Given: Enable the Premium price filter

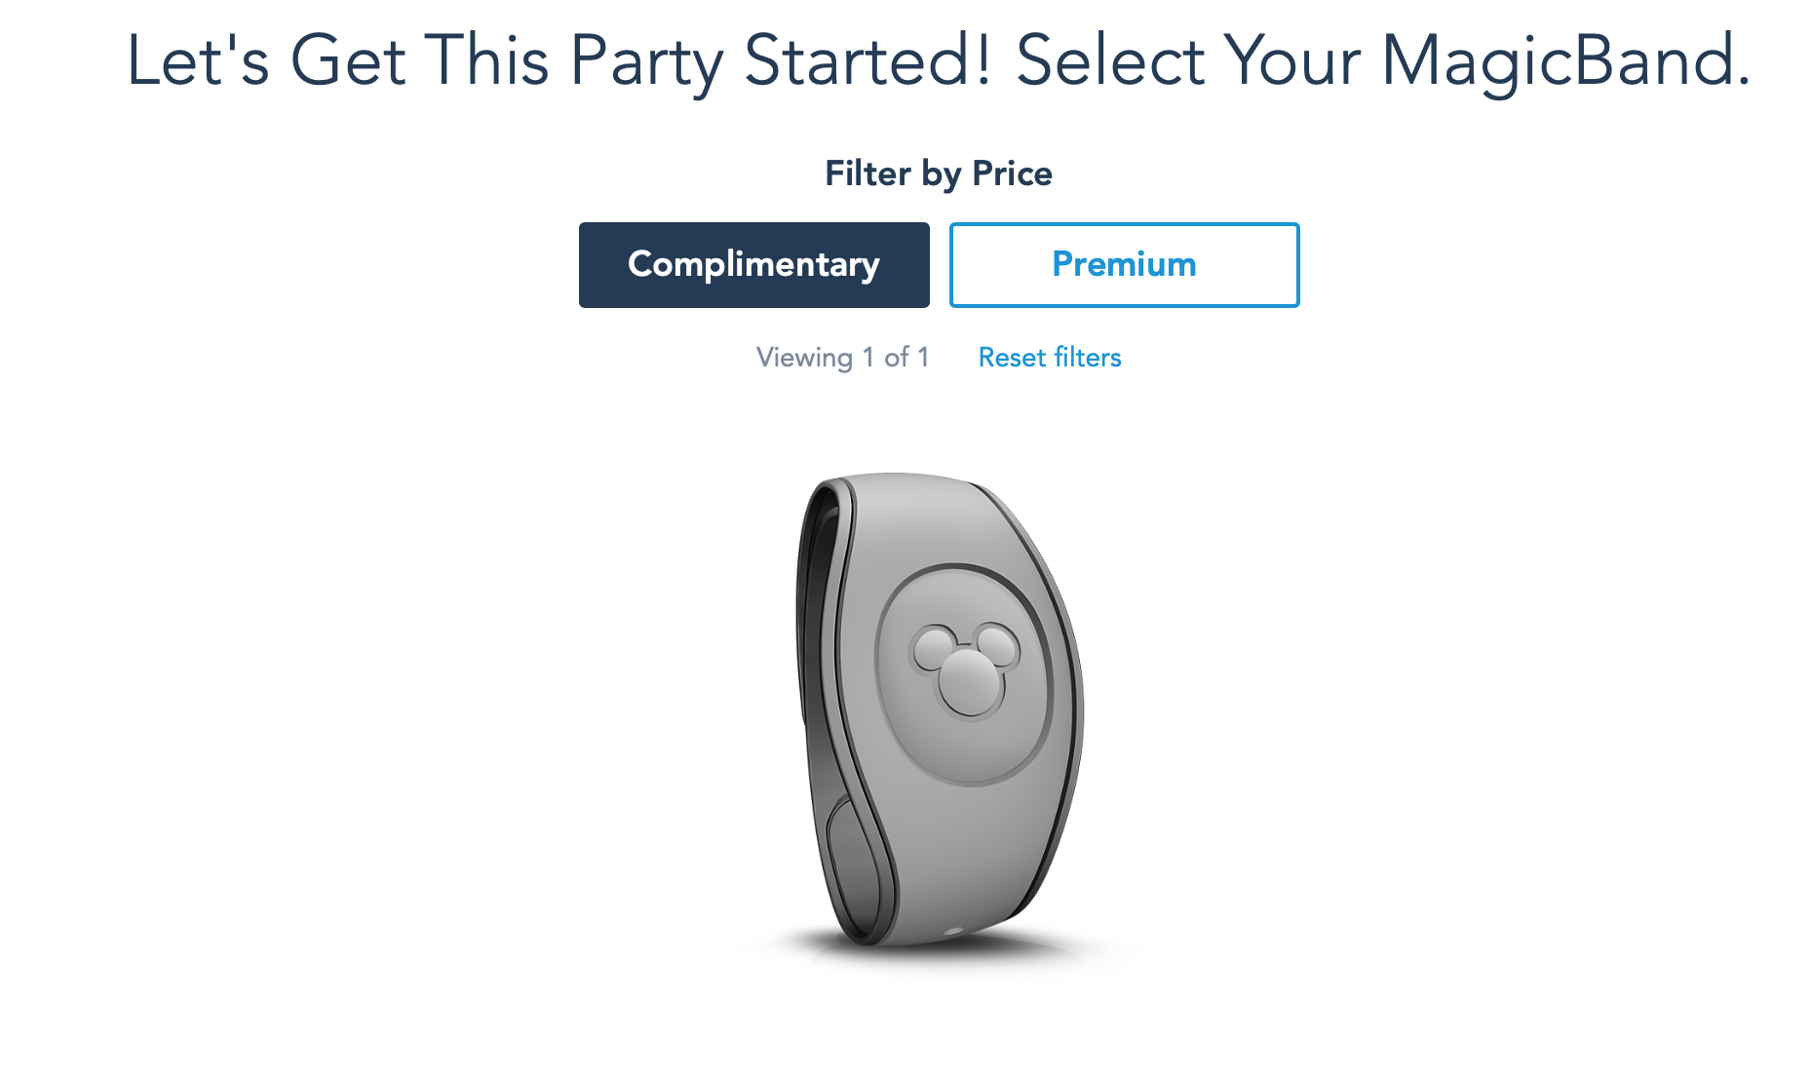Looking at the screenshot, I should [x=1124, y=265].
